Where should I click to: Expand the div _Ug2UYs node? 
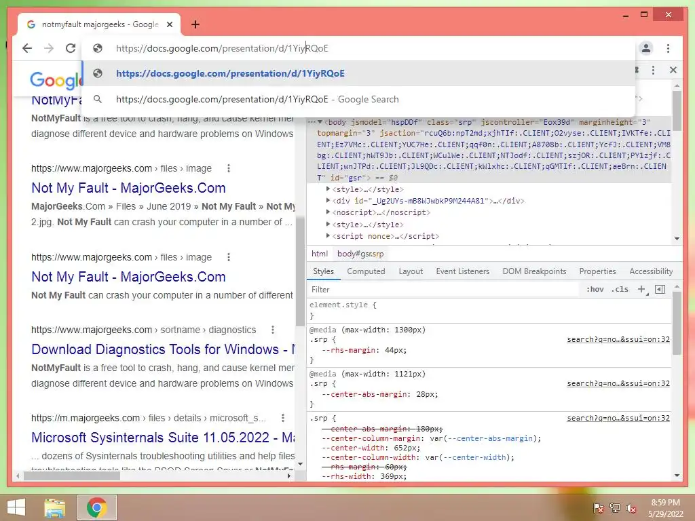pos(328,201)
